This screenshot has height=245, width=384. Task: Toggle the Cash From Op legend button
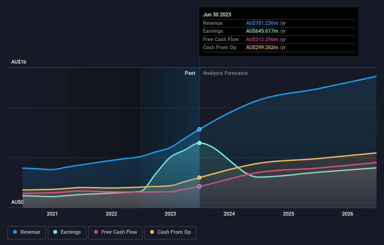click(170, 232)
